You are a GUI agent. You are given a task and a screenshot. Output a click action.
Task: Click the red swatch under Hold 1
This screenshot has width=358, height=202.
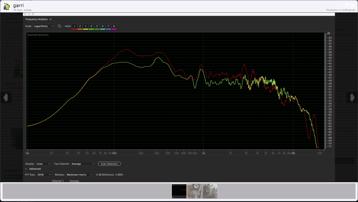(x=74, y=29)
